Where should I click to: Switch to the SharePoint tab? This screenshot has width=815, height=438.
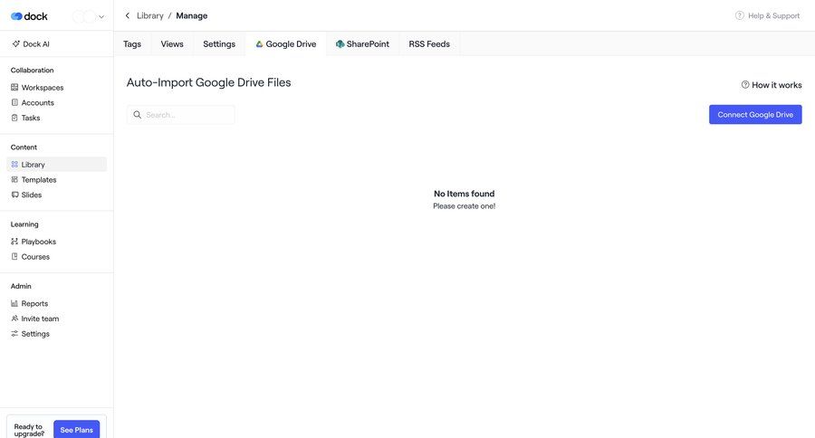[363, 44]
